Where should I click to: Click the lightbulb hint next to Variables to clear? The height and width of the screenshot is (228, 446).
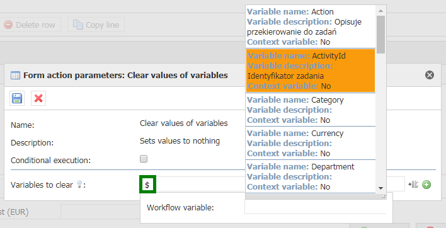tap(79, 185)
